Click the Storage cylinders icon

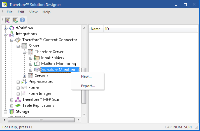pyautogui.click(x=12, y=111)
